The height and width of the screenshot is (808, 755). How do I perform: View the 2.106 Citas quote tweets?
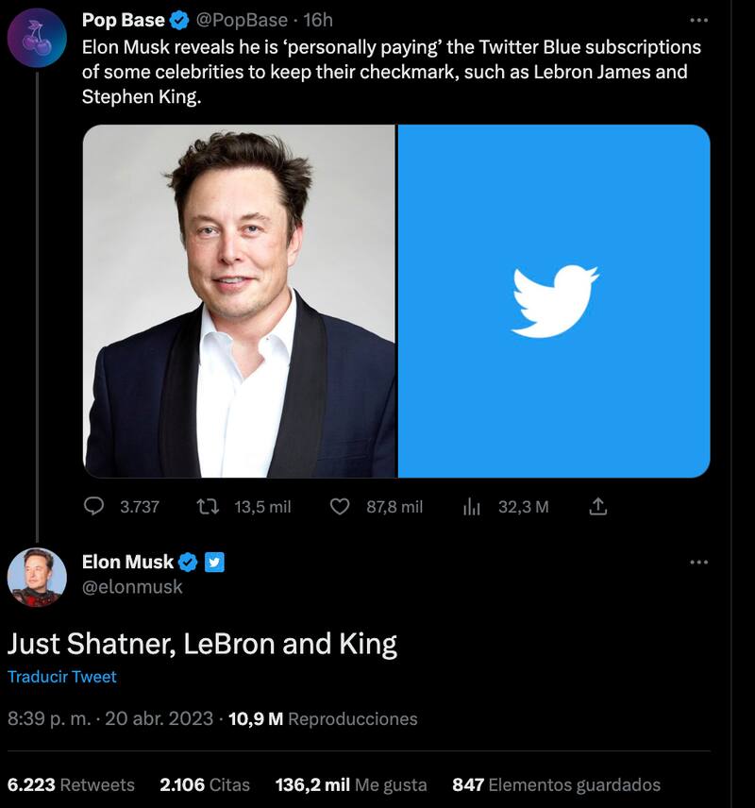(x=205, y=785)
